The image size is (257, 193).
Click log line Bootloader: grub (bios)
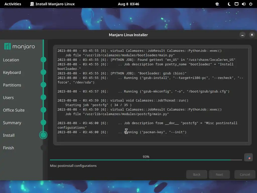point(122,73)
